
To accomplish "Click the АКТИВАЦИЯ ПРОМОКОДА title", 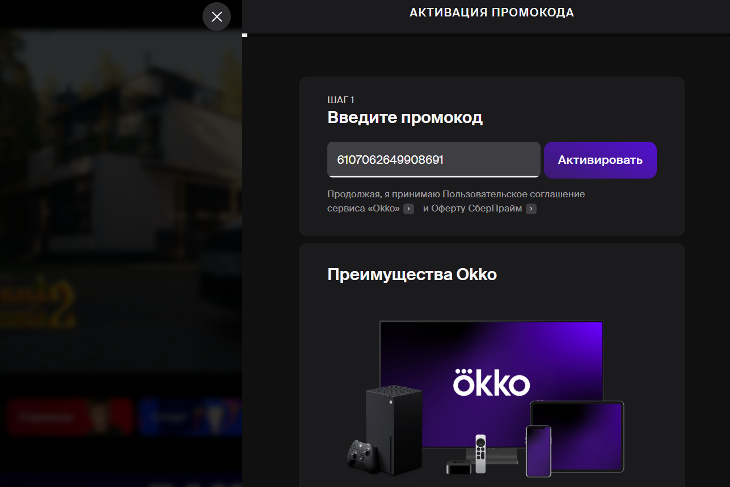I will [492, 12].
